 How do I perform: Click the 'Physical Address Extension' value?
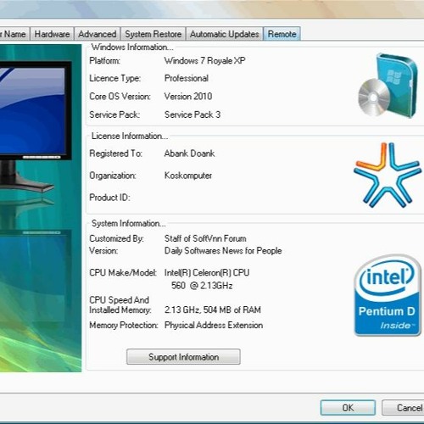pos(214,325)
